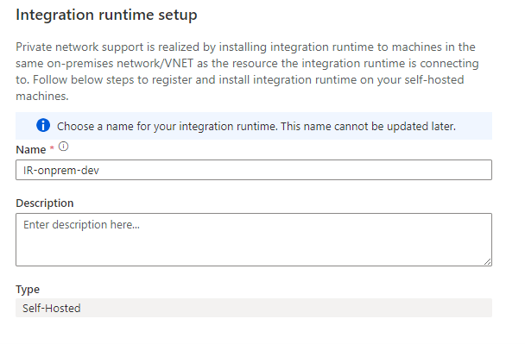Viewport: 525px width, 344px height.
Task: Click the 'This name cannot be updated later' notice
Action: tap(369, 127)
